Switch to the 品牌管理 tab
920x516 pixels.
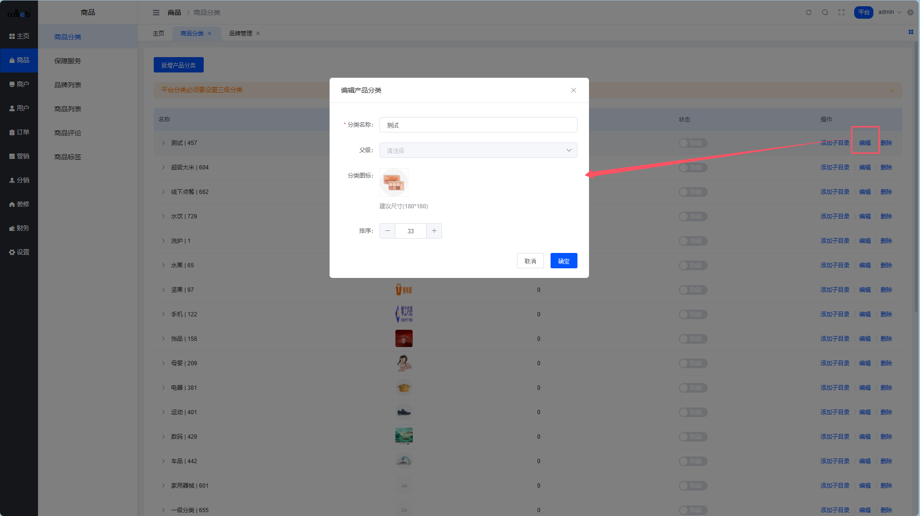point(240,34)
